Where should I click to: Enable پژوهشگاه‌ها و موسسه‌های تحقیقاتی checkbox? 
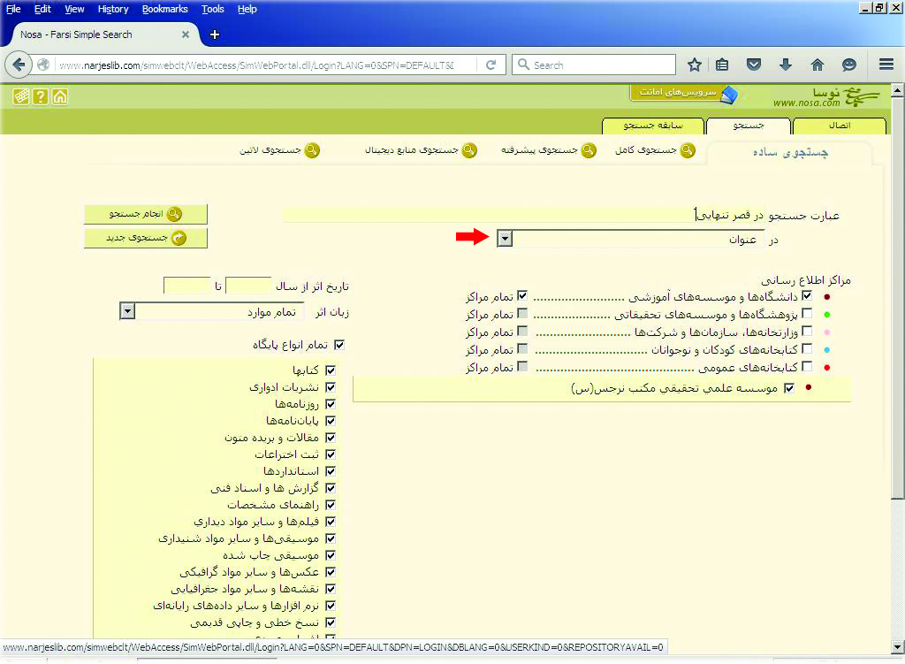click(807, 314)
